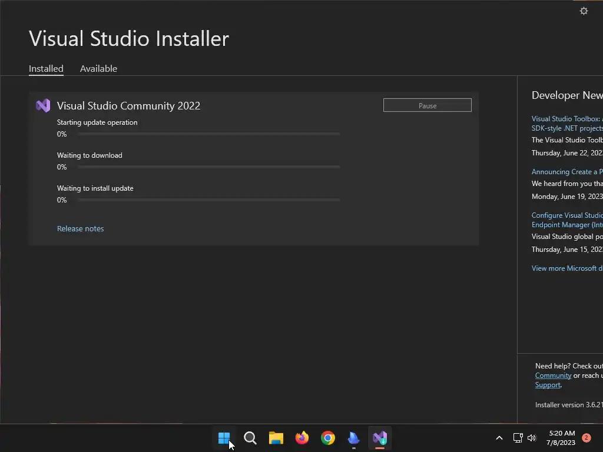Open the installer theme settings sun icon
603x452 pixels.
[x=584, y=11]
